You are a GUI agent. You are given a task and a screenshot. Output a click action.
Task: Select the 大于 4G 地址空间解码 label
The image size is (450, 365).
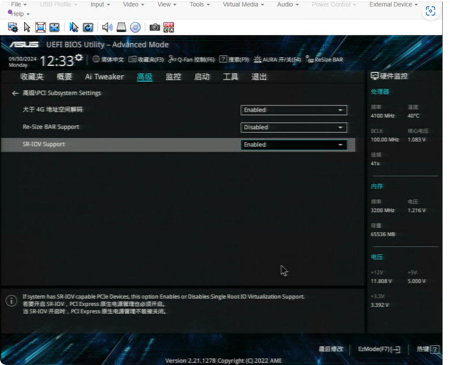53,109
